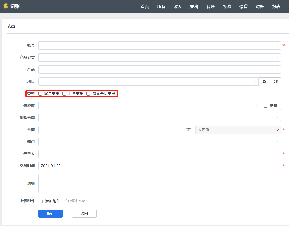This screenshot has width=289, height=226.
Task: Expand the 采购合同 dropdown
Action: click(160, 118)
